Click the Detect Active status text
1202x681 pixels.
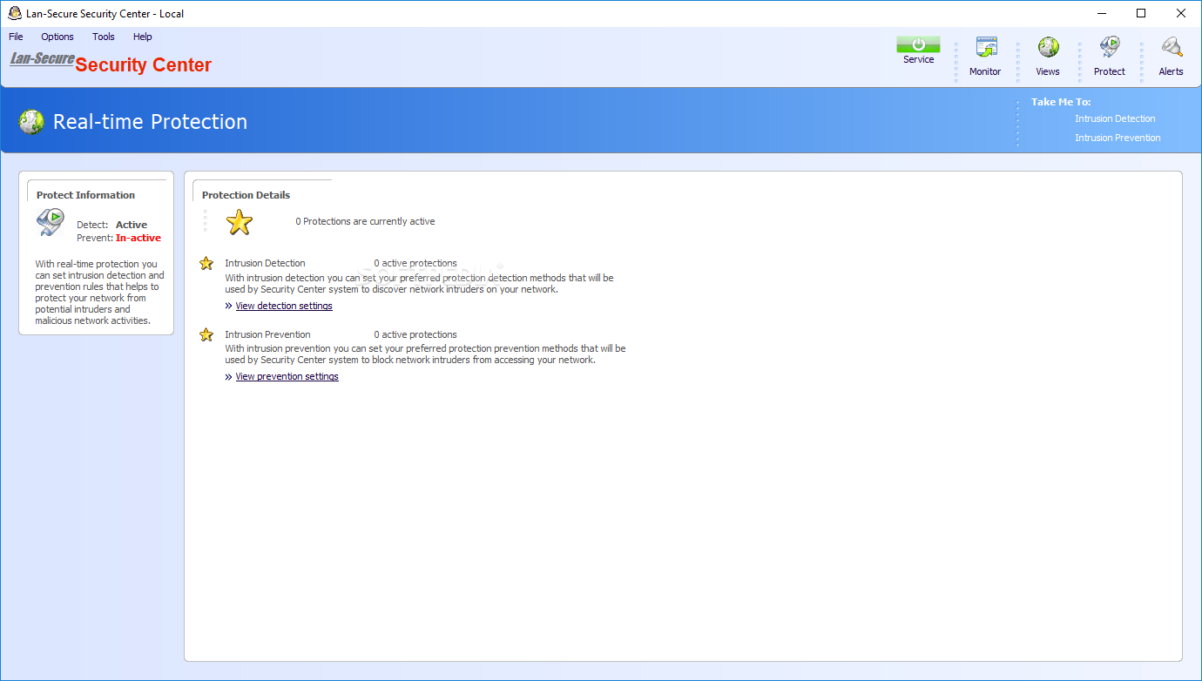[x=132, y=225]
